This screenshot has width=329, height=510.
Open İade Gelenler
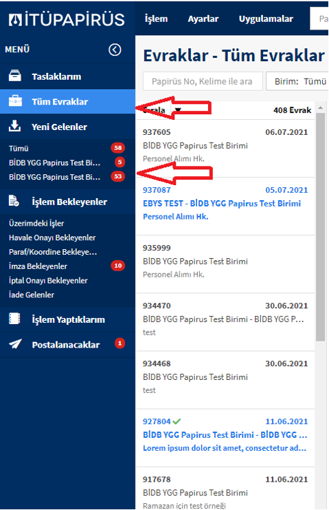click(x=32, y=295)
